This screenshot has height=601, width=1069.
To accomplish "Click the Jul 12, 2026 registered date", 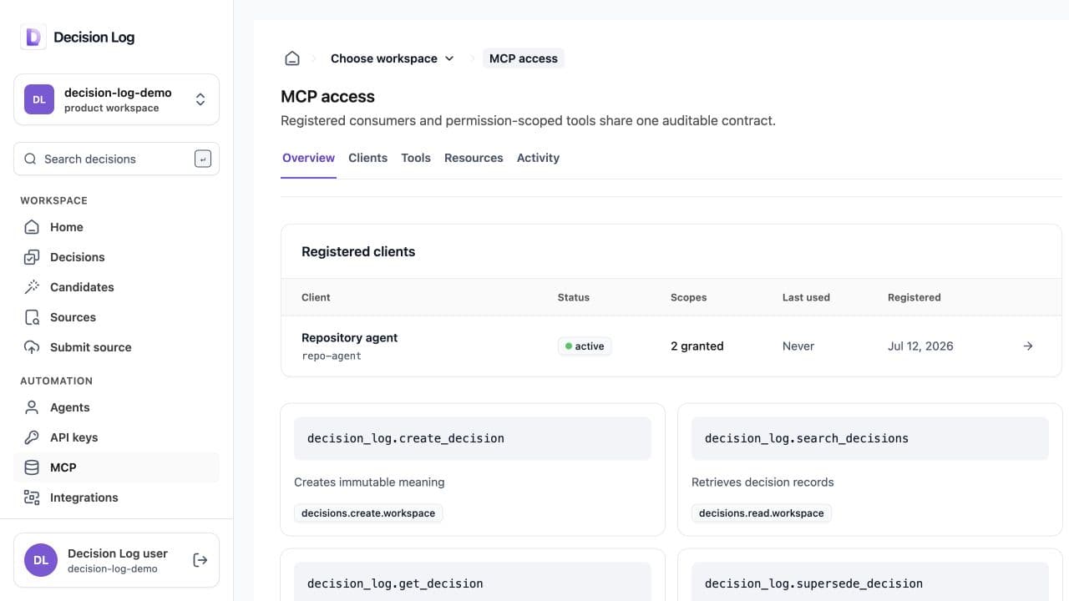I will tap(920, 346).
